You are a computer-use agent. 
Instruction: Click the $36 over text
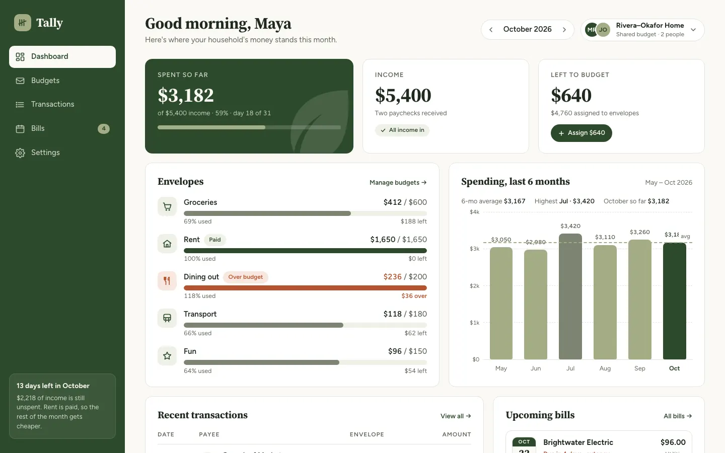(x=414, y=296)
